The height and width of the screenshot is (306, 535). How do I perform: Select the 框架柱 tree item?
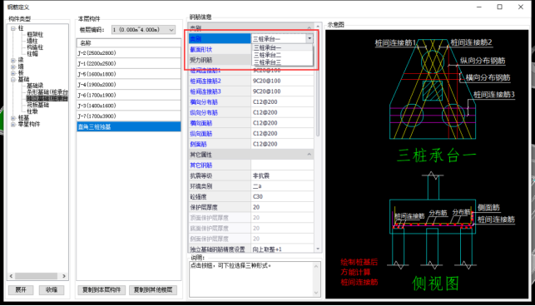click(x=35, y=34)
